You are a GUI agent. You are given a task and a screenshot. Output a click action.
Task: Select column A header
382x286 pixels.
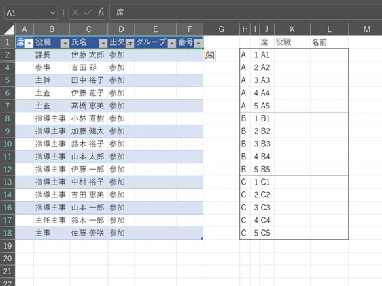tap(24, 29)
